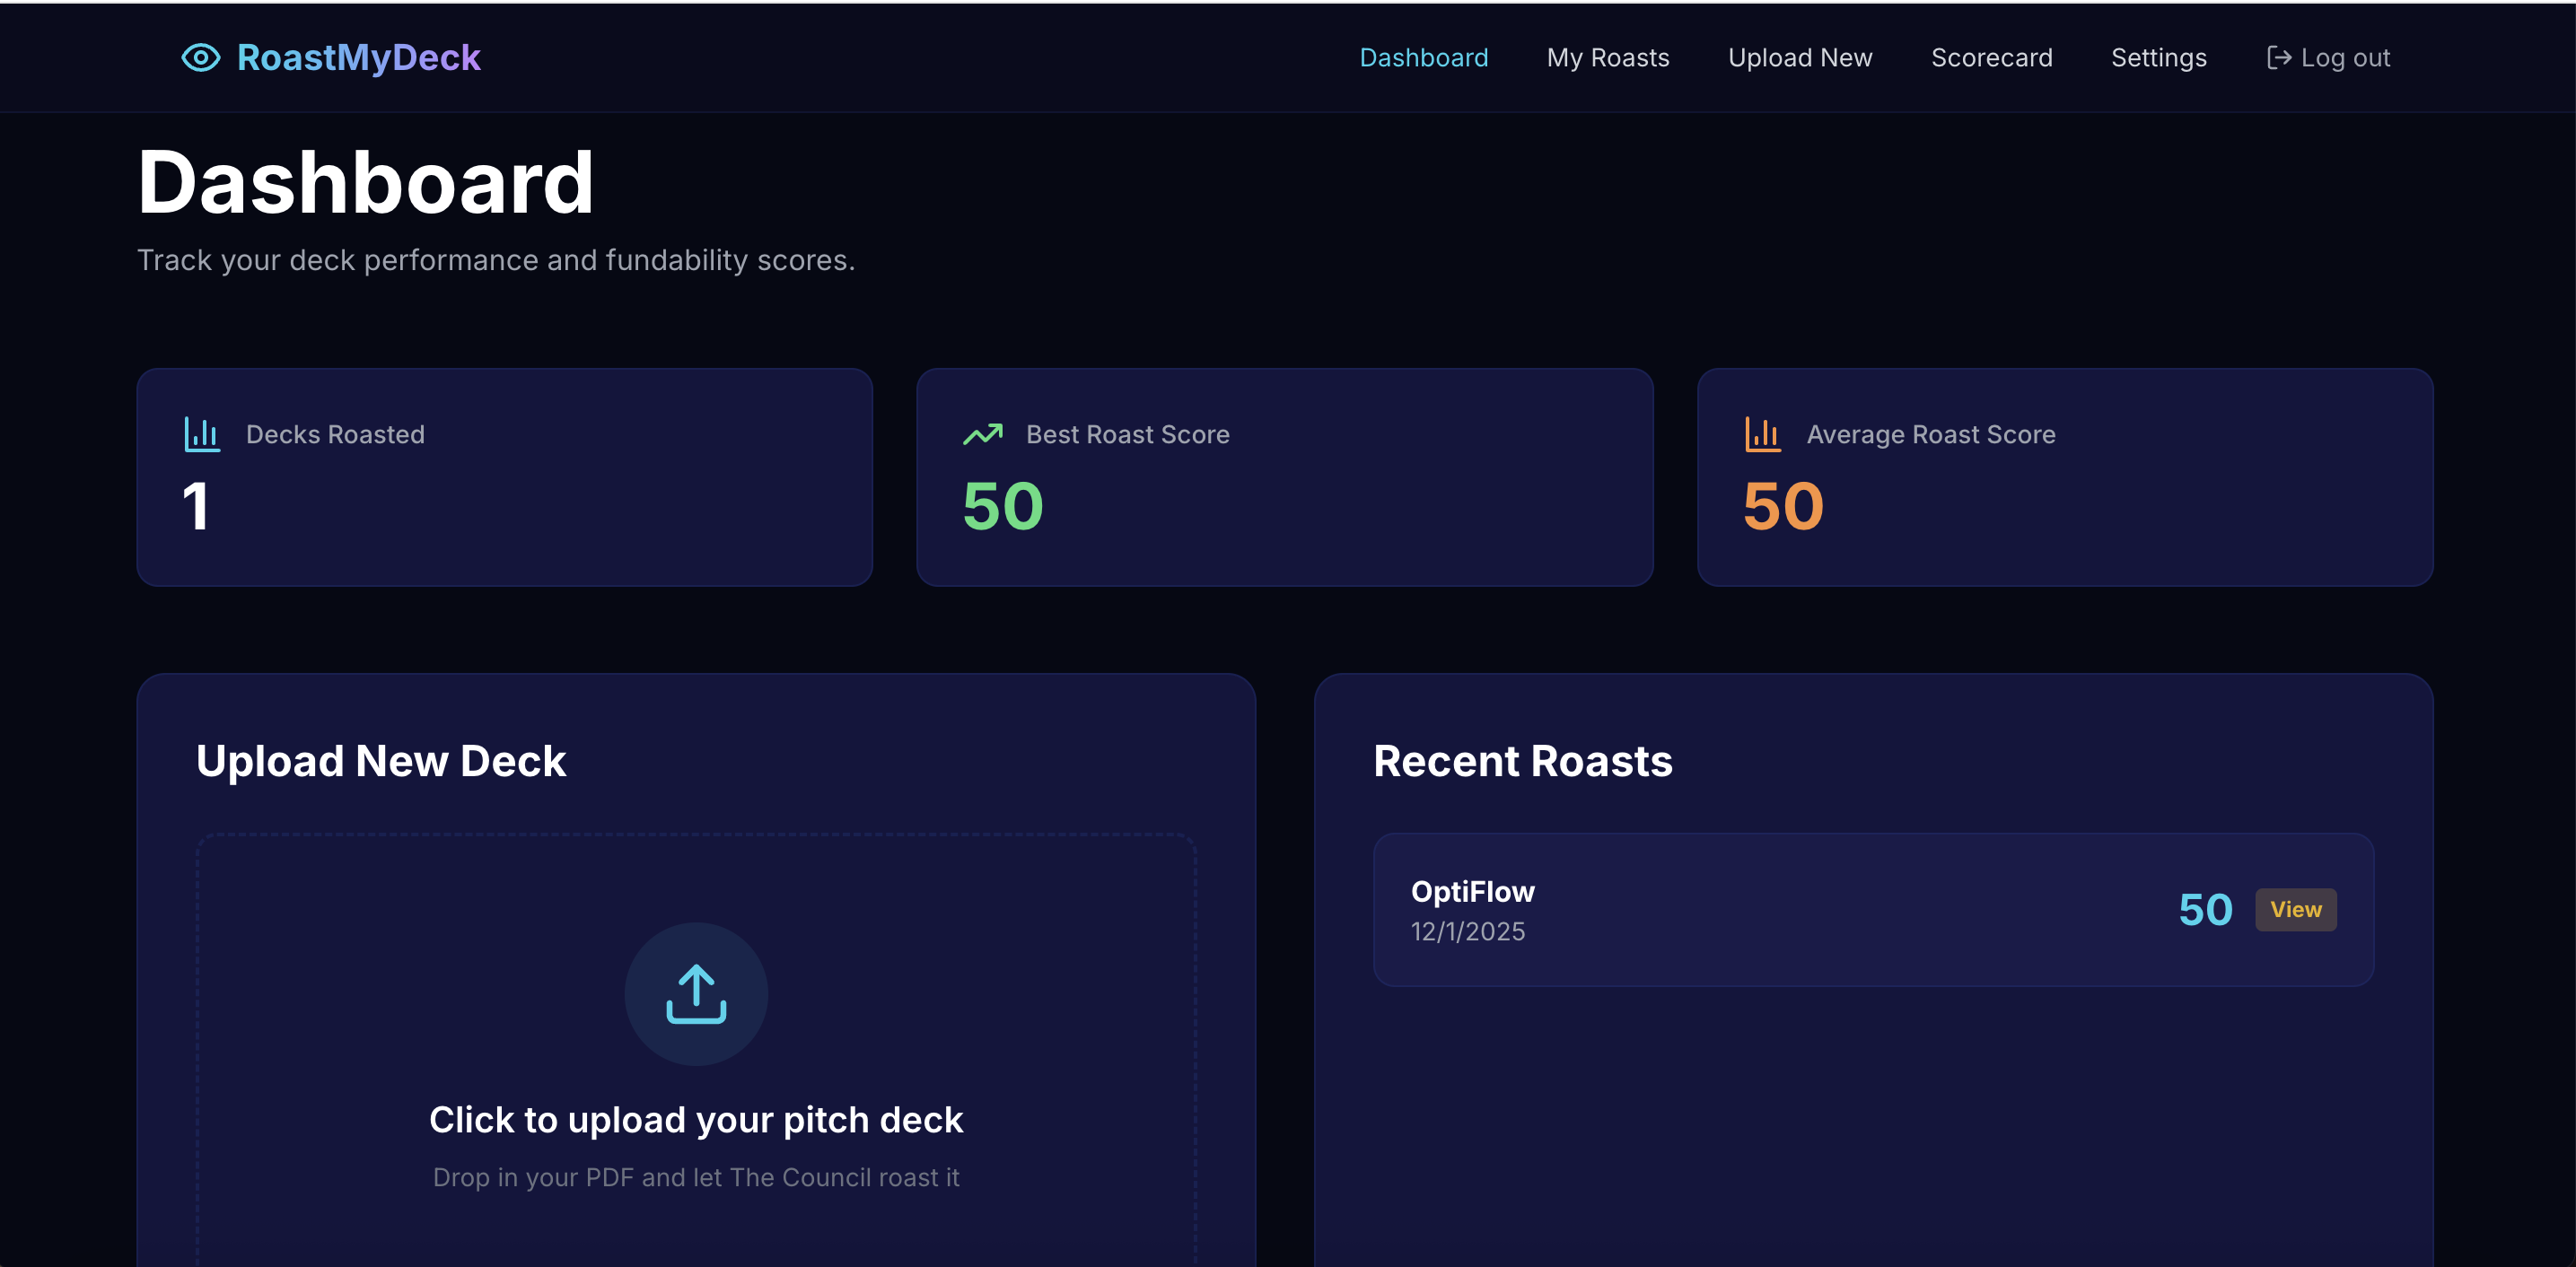Click the RoastMyDeck eye logo icon
Image resolution: width=2576 pixels, height=1267 pixels.
[x=201, y=58]
